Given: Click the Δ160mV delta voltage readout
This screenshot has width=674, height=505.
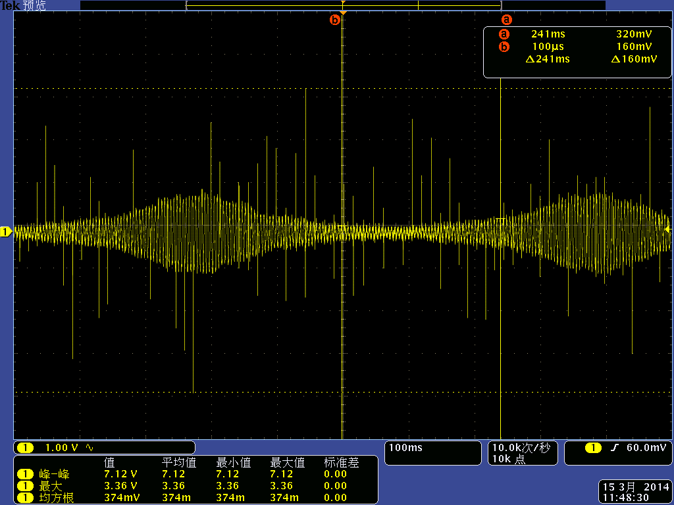Looking at the screenshot, I should click(634, 59).
